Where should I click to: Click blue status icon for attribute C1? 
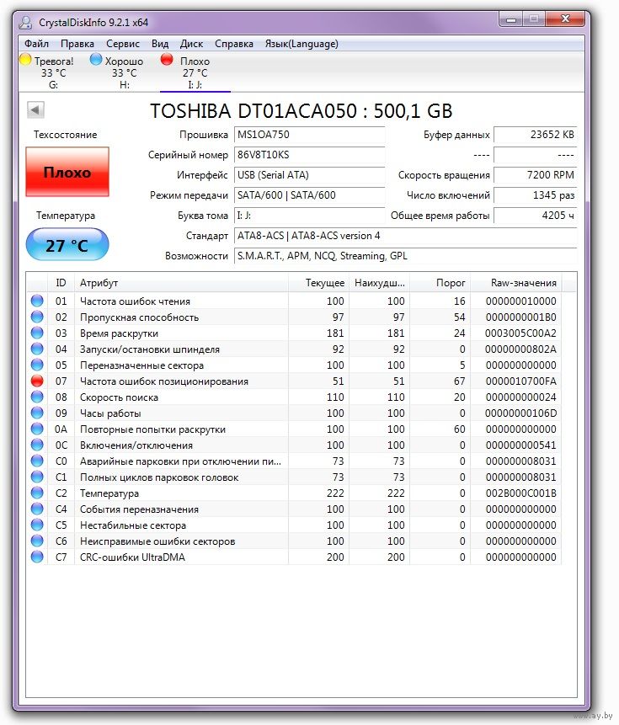(37, 477)
